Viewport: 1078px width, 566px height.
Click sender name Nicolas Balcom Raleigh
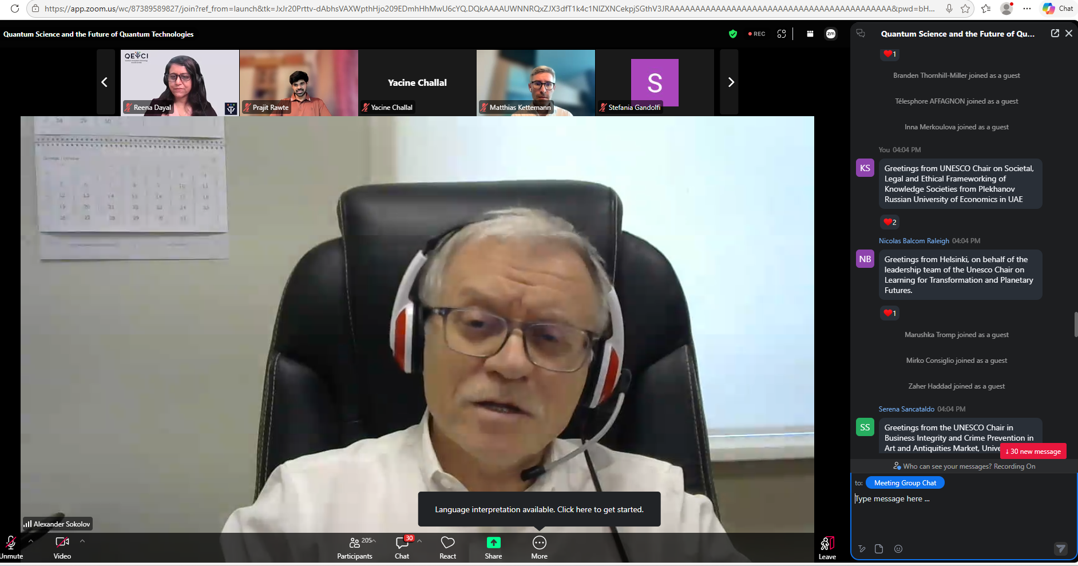click(914, 241)
